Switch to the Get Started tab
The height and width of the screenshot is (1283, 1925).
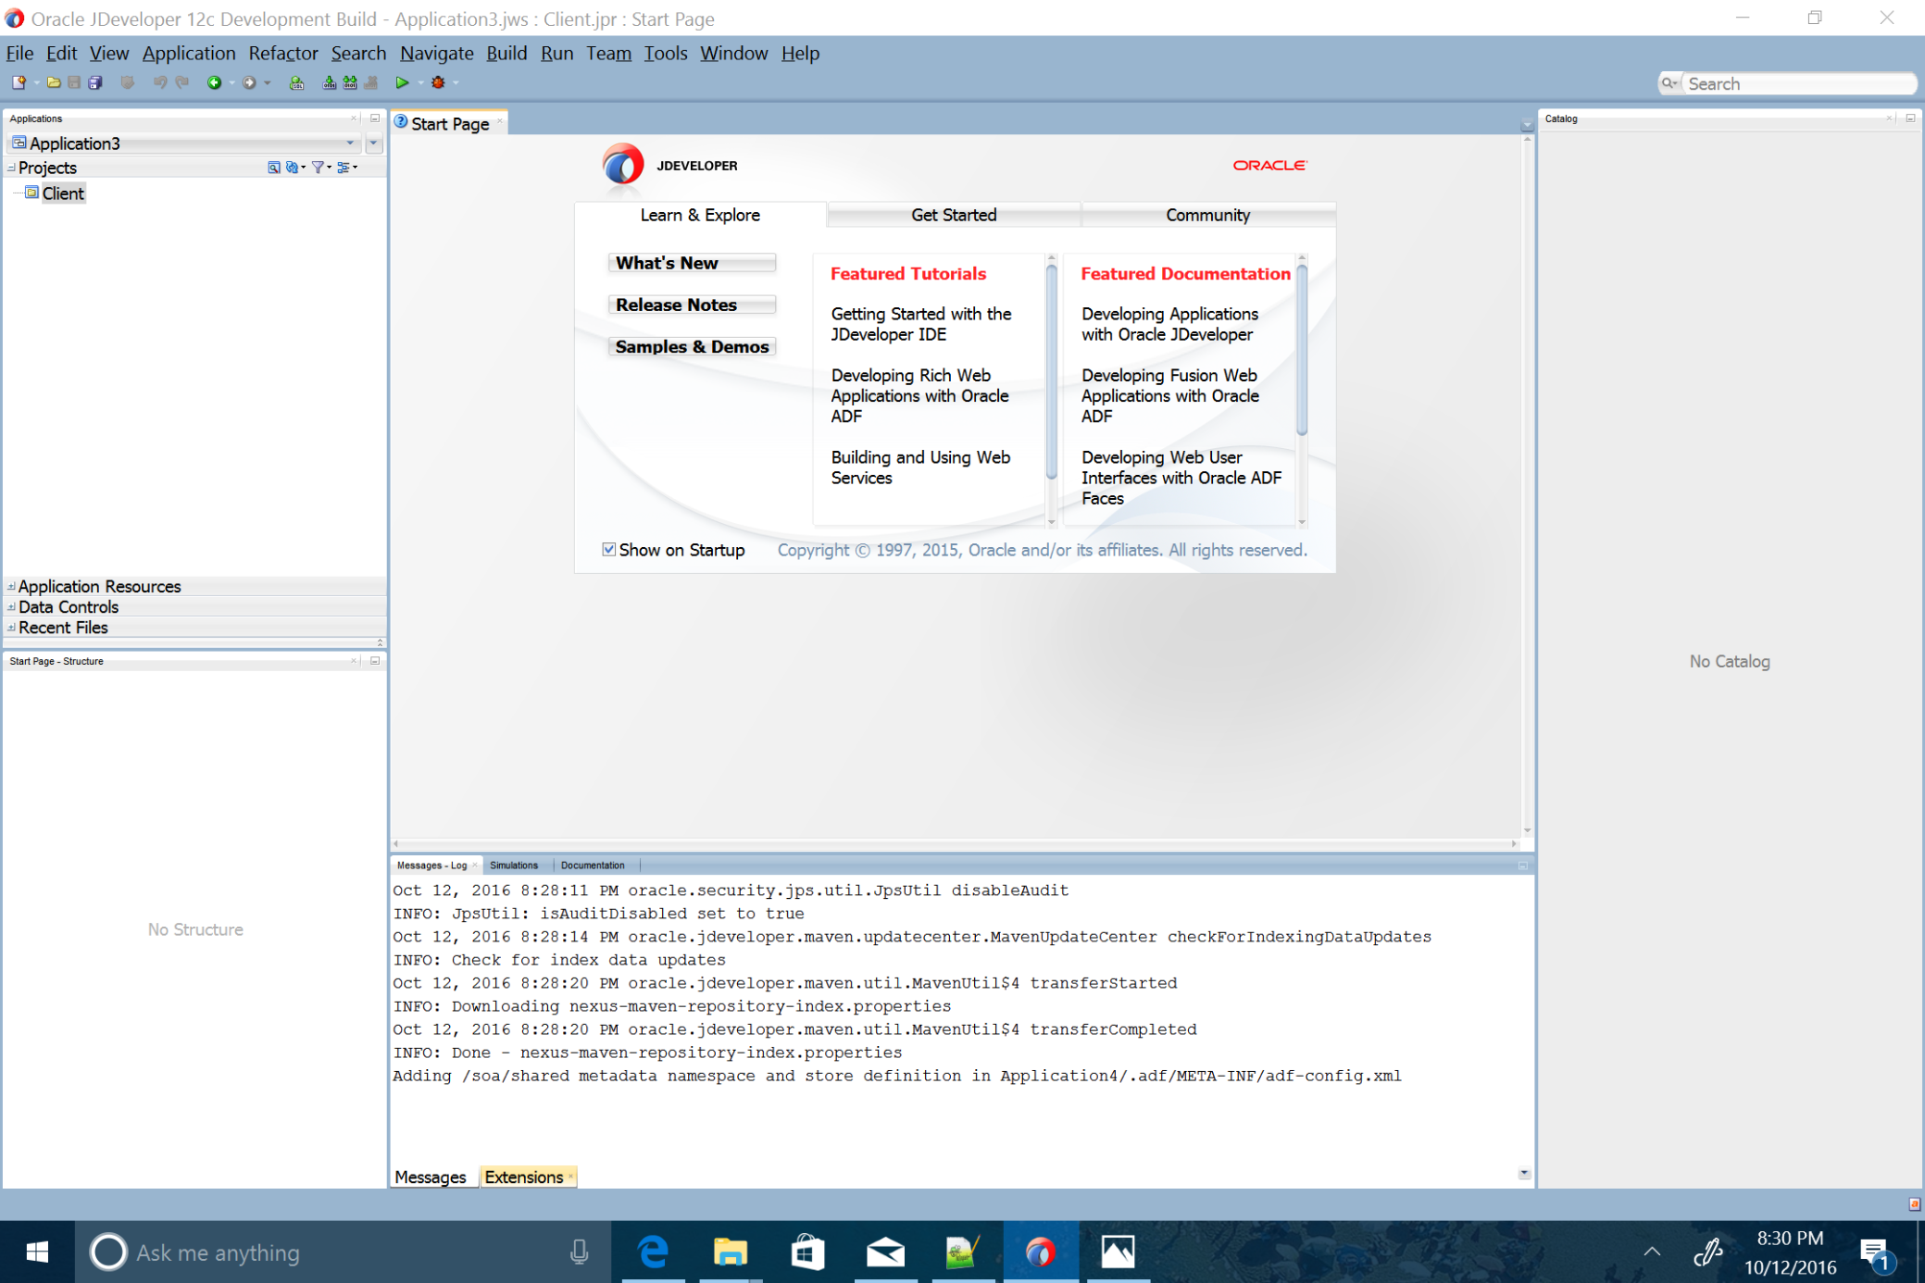click(x=953, y=215)
